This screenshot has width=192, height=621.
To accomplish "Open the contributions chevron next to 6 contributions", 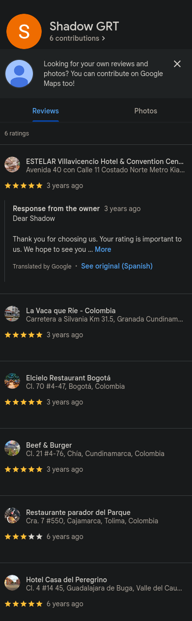I will pos(103,38).
